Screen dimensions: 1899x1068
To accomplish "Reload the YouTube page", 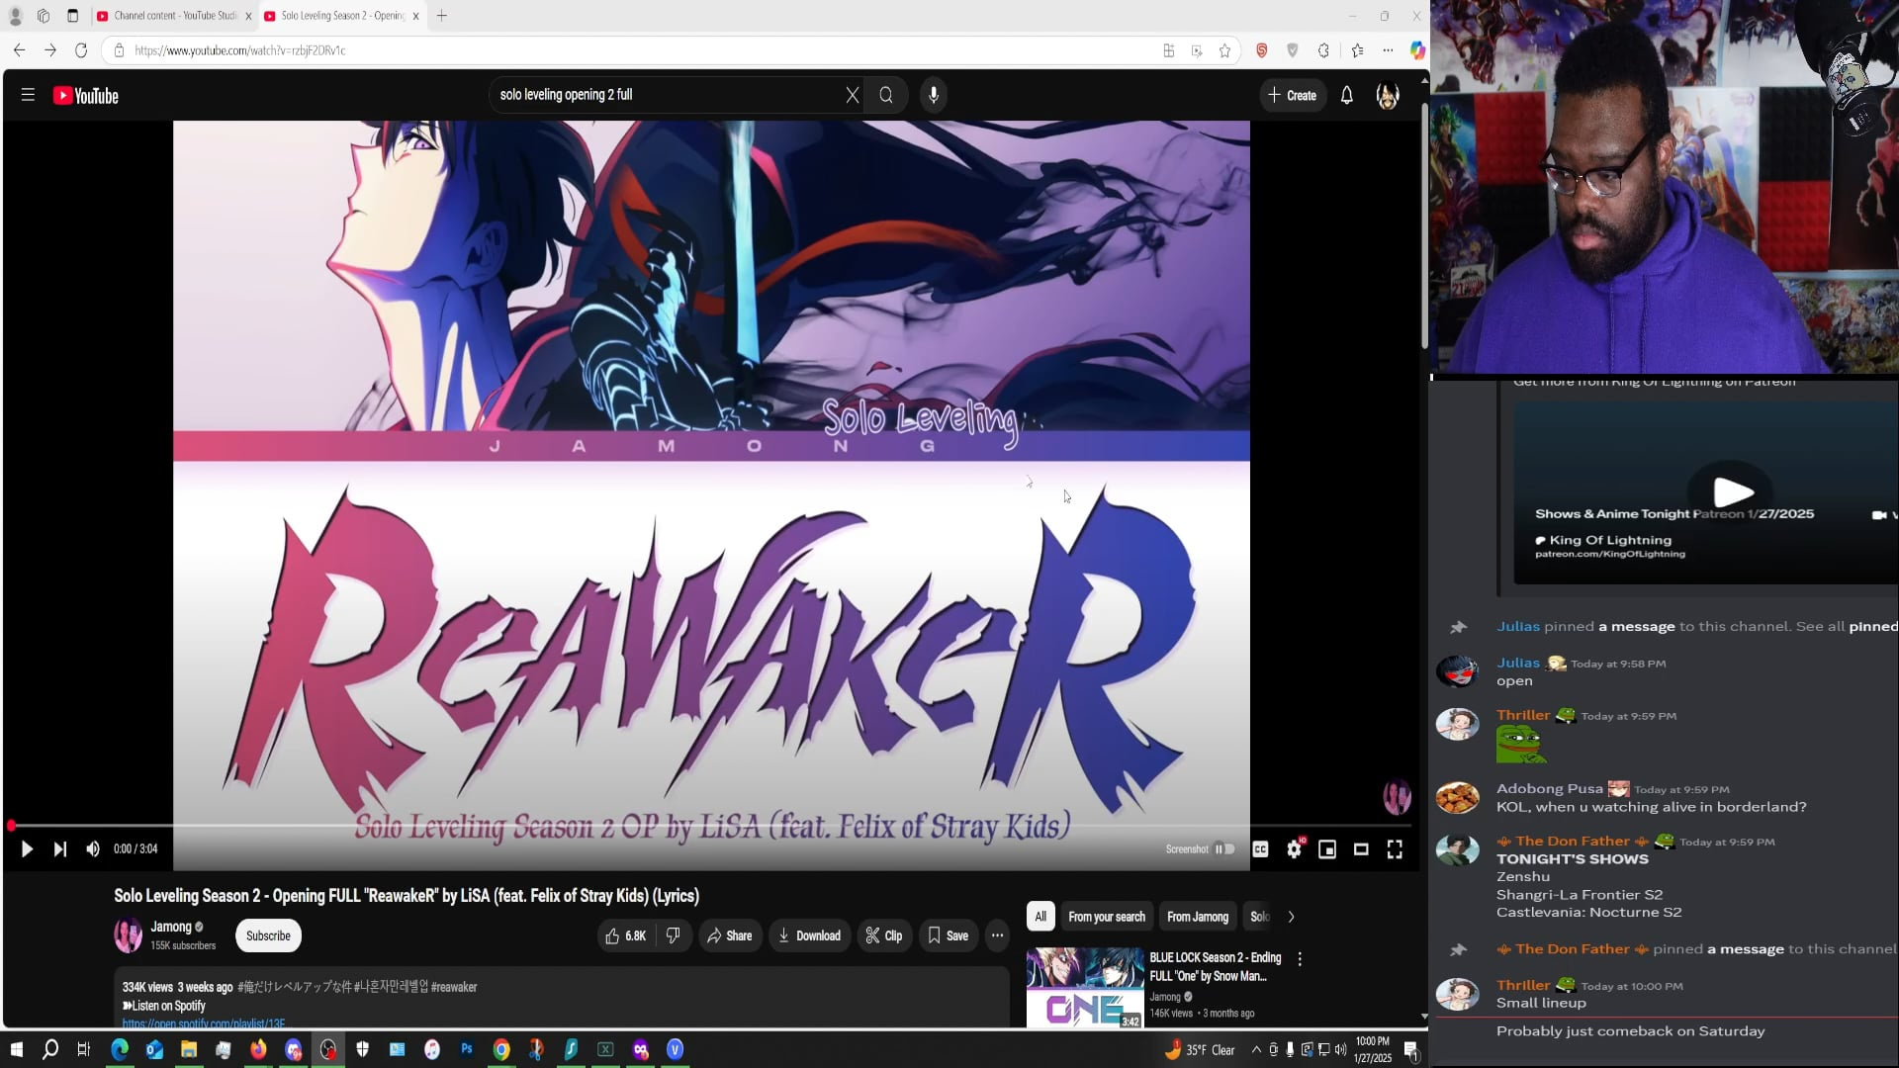I will pyautogui.click(x=82, y=50).
